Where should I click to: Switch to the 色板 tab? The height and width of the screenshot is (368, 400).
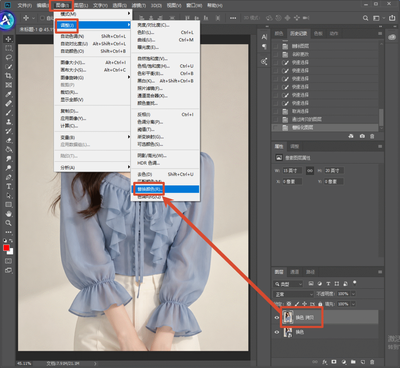(x=318, y=34)
